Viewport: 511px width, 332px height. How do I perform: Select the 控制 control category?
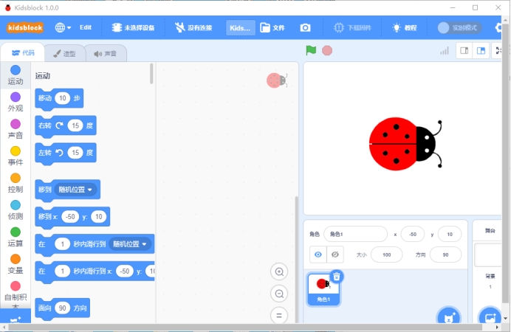[x=16, y=183]
